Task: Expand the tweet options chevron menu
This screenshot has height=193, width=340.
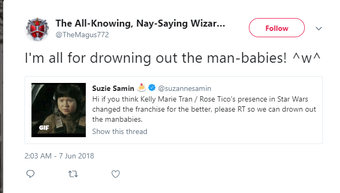Action: coord(319,28)
